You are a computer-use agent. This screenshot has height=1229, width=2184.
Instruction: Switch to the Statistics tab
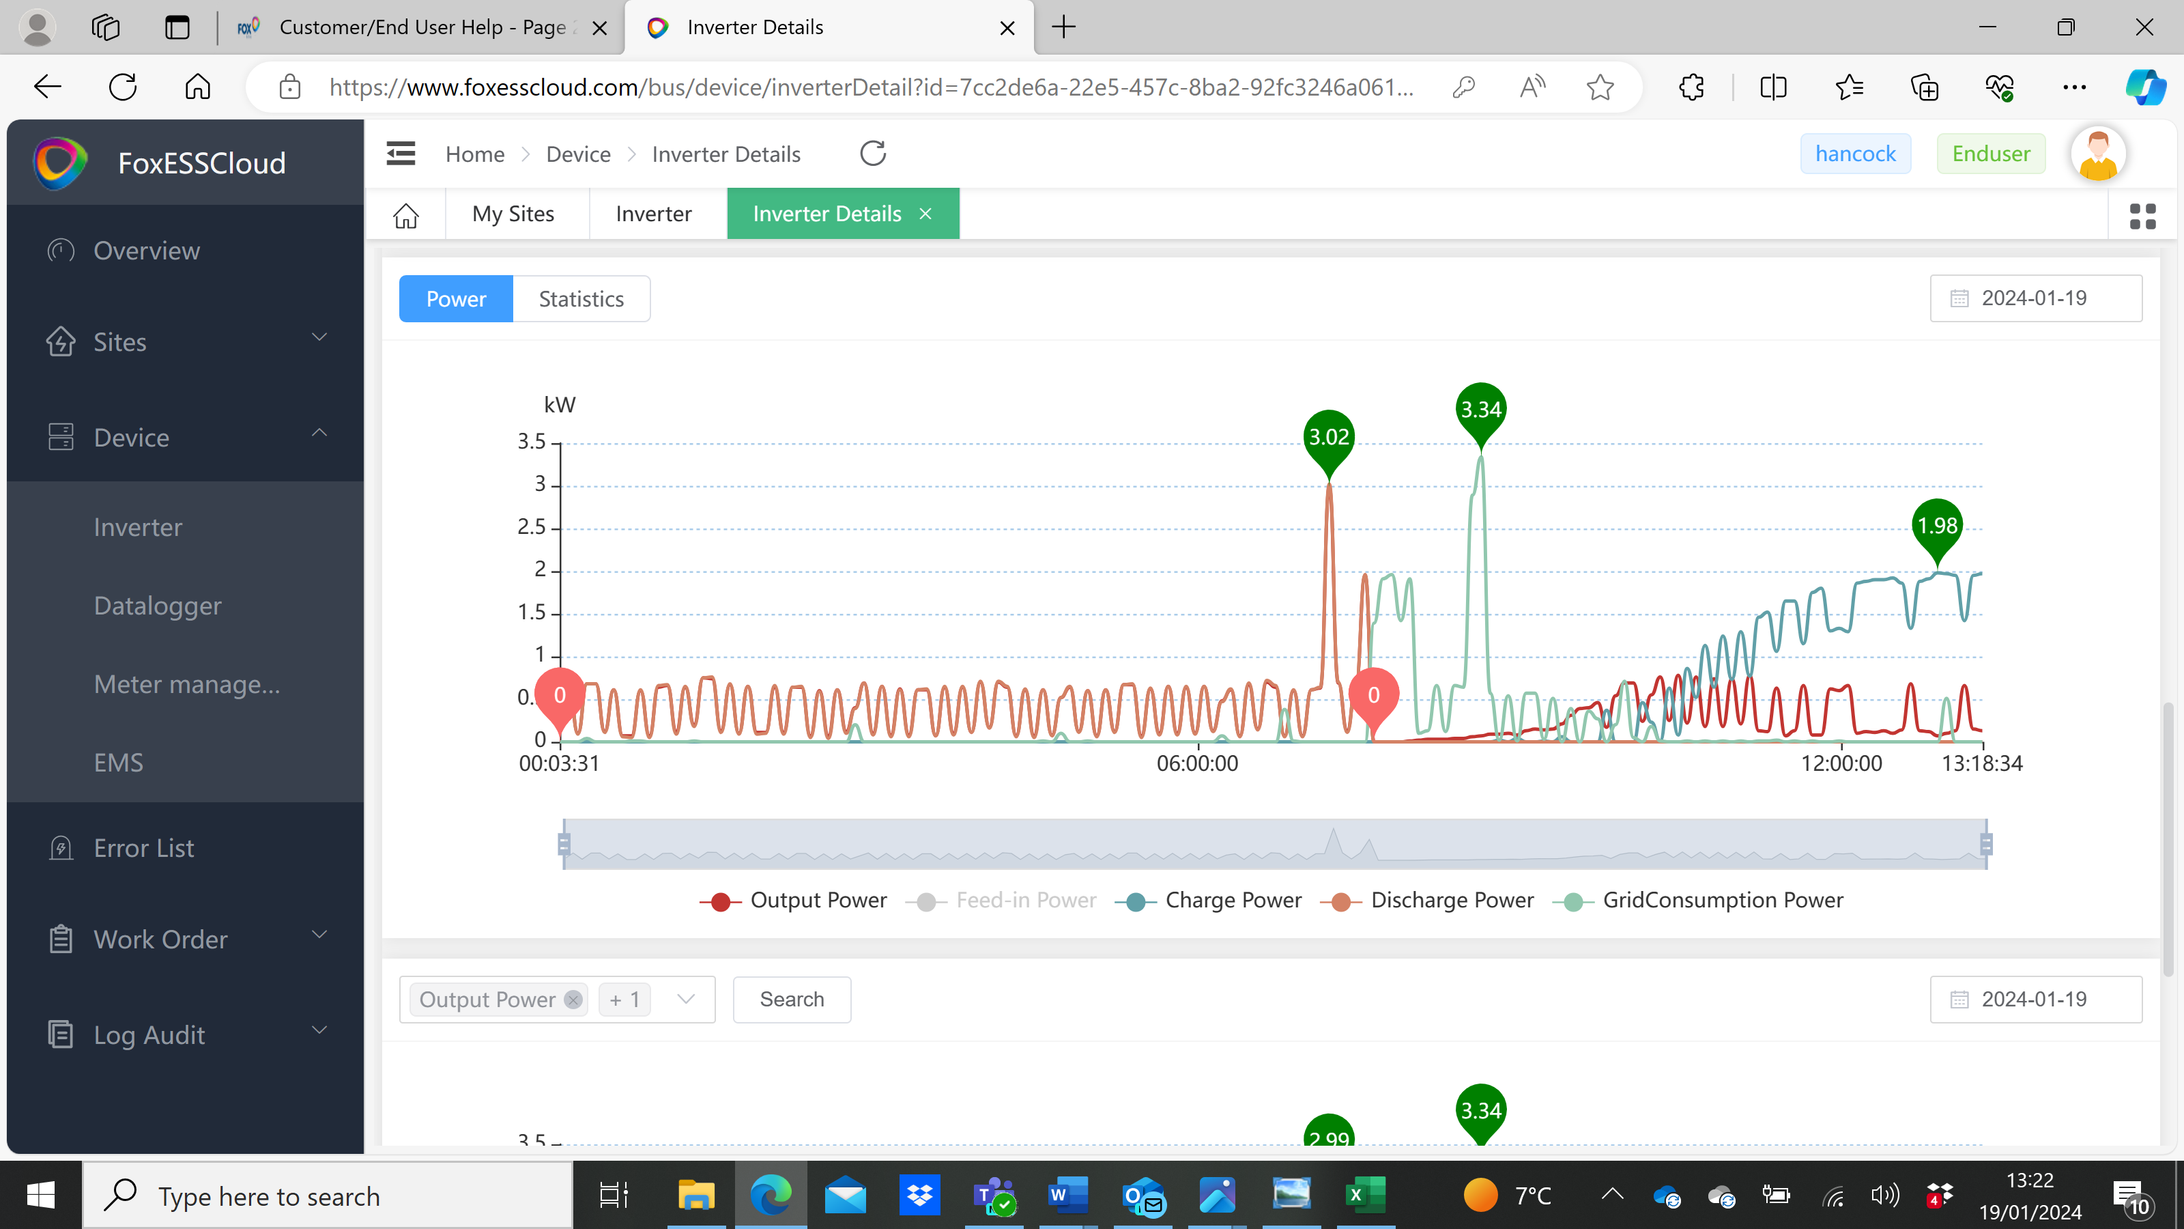click(581, 298)
